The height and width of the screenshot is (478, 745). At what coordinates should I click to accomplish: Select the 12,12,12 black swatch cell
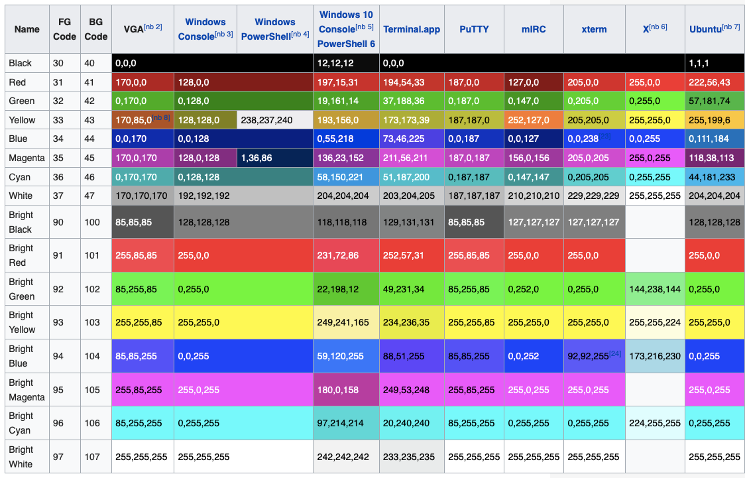tap(347, 63)
